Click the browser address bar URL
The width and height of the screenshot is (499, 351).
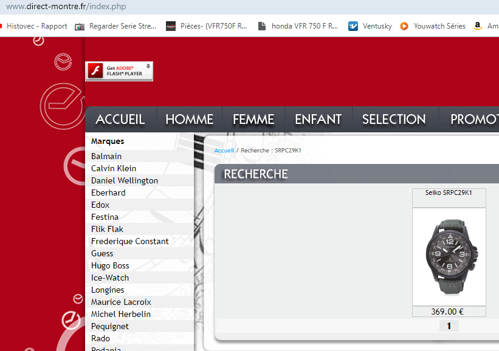[x=66, y=6]
